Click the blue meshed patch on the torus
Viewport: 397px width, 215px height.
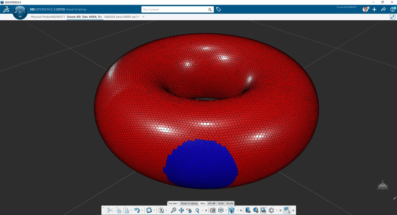coord(201,165)
